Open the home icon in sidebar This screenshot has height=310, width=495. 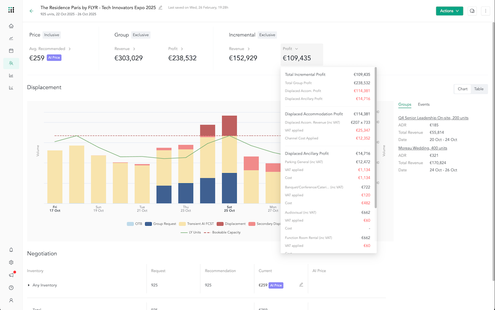[11, 26]
